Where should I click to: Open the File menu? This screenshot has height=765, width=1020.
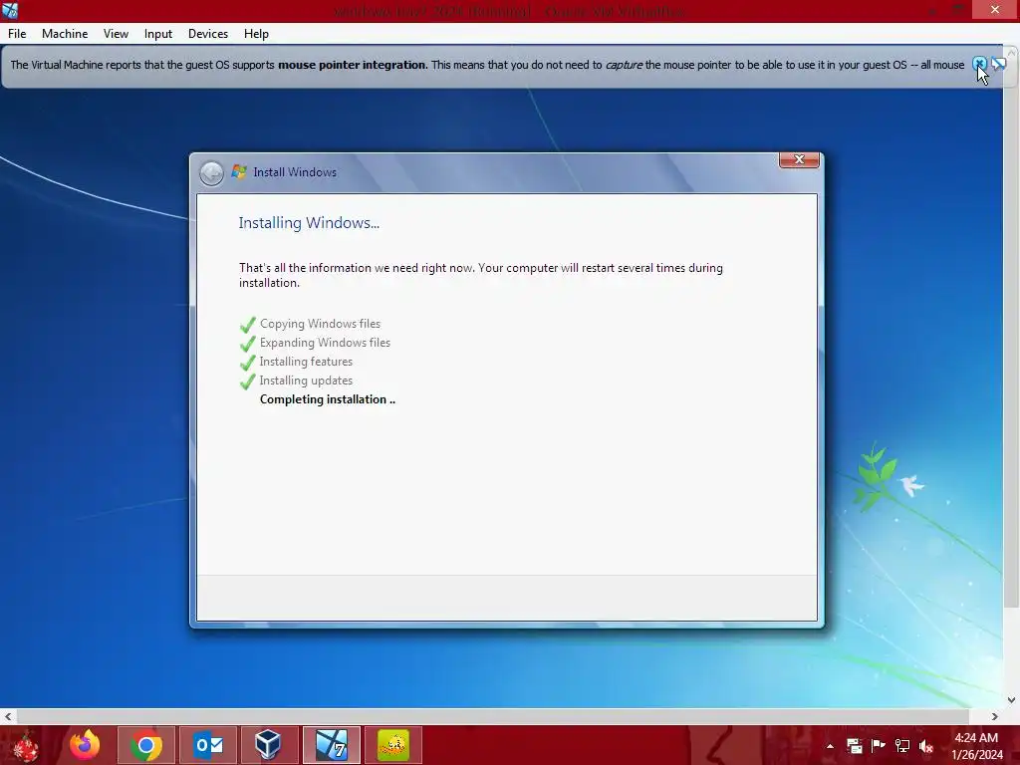point(17,34)
